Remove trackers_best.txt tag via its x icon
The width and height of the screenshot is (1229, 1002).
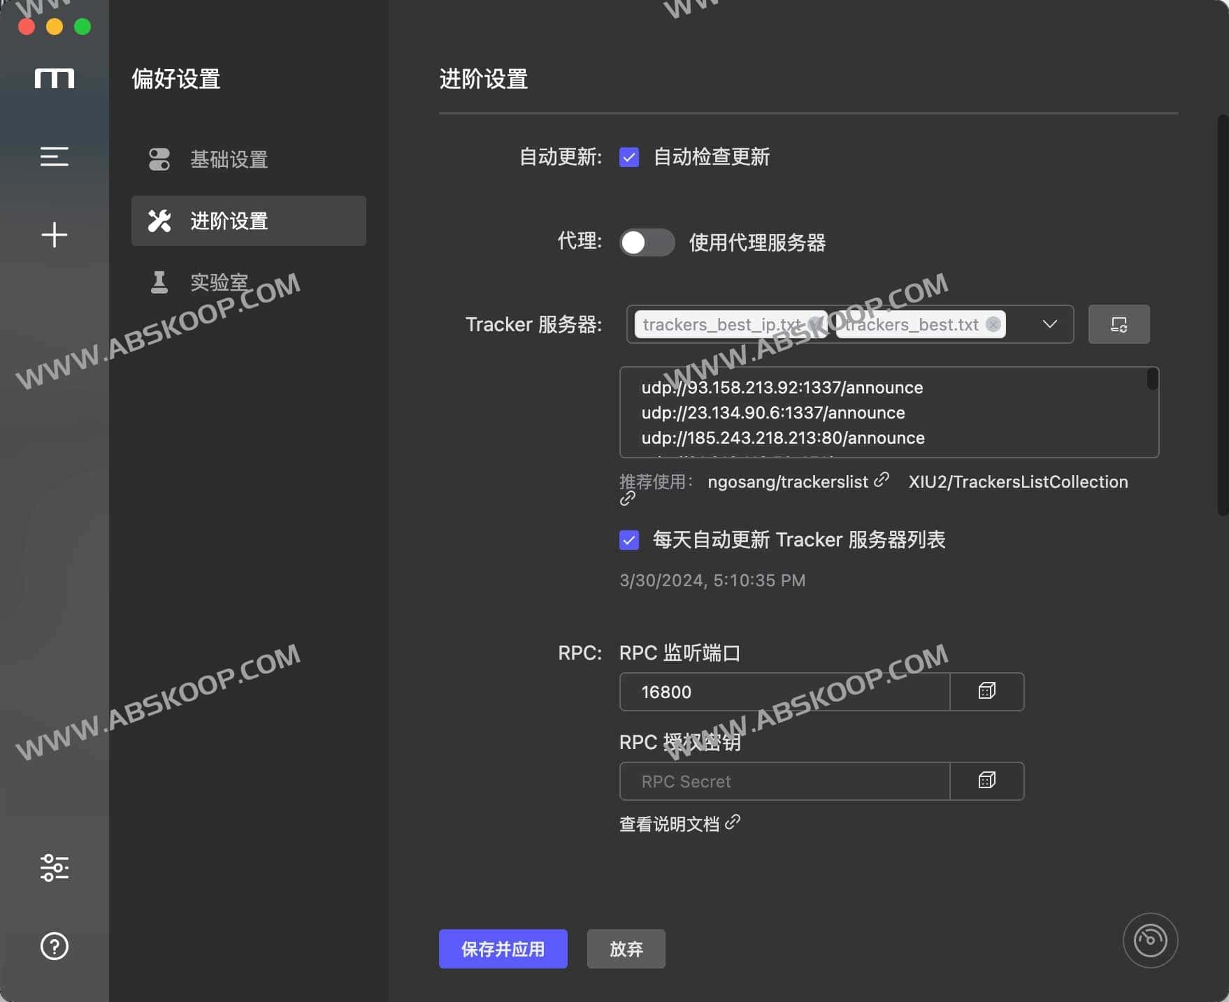[x=992, y=324]
